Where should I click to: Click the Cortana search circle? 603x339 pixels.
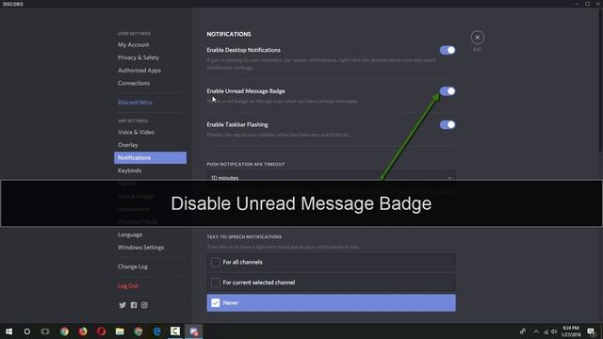27,331
